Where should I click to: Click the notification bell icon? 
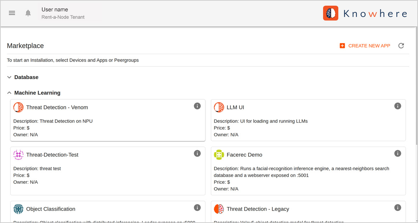tap(28, 13)
